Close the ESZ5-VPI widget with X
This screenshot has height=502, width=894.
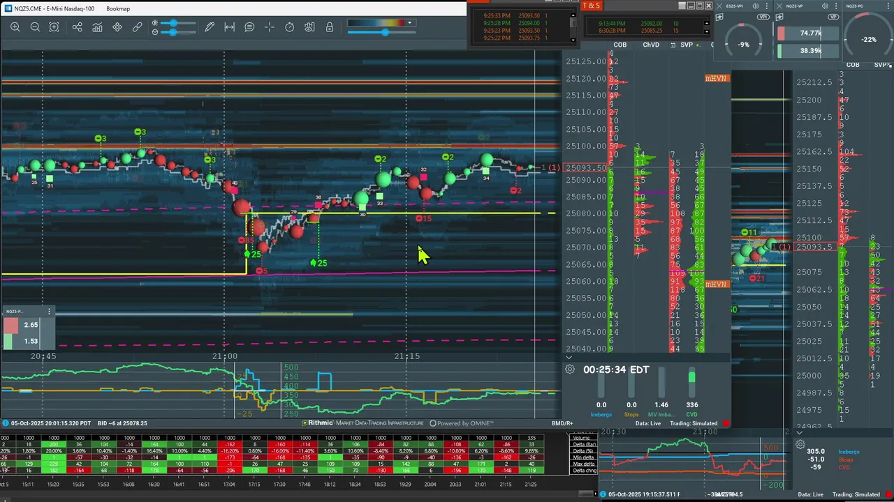719,6
